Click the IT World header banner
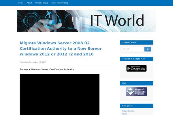 click(86, 21)
